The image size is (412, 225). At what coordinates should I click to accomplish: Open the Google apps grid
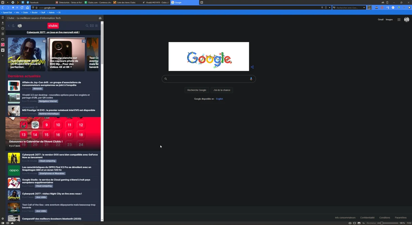click(x=399, y=20)
